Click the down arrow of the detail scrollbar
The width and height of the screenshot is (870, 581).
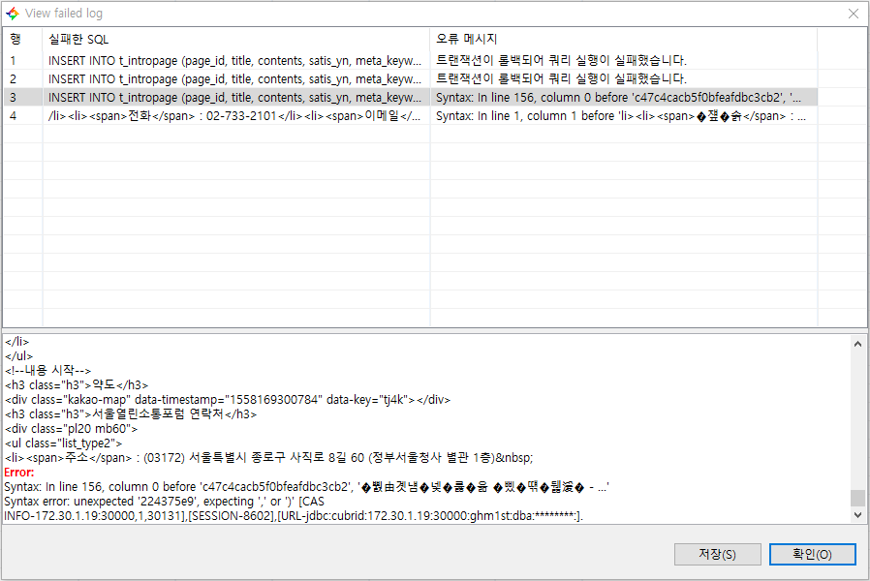tap(857, 515)
